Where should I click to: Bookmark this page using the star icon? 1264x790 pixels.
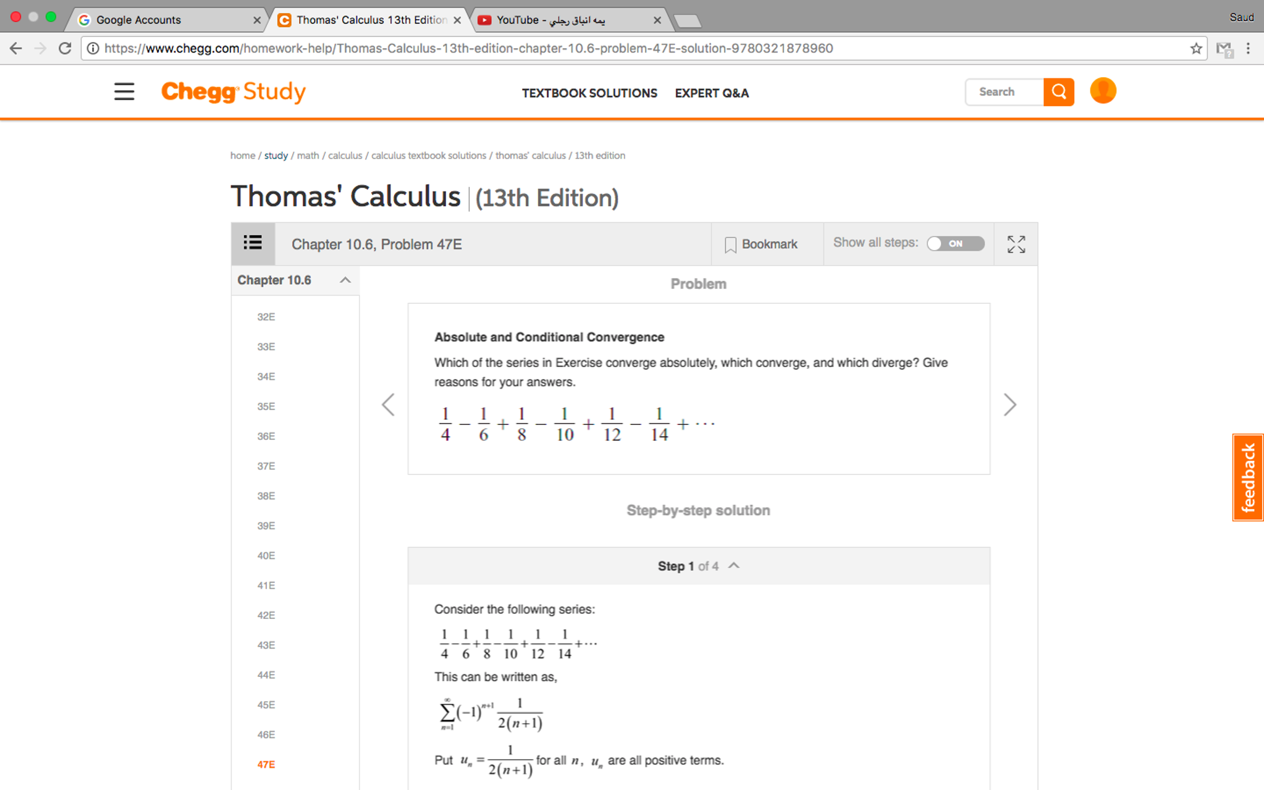pos(1196,48)
